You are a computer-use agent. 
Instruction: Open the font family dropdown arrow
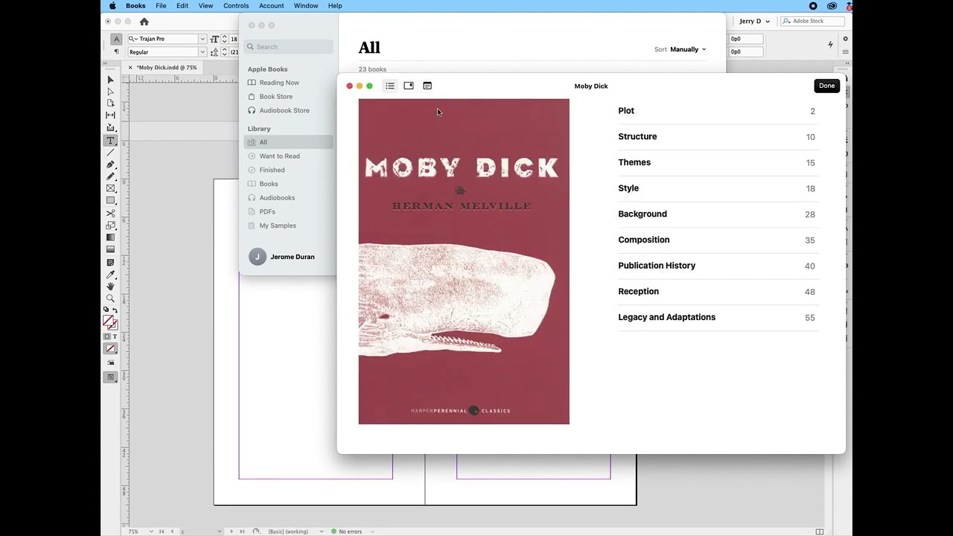202,39
